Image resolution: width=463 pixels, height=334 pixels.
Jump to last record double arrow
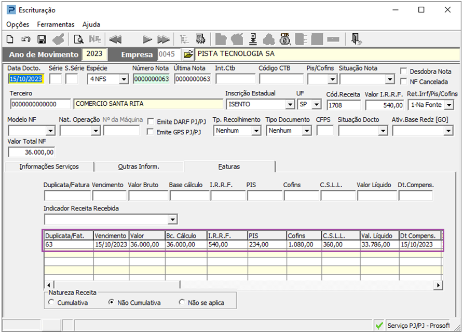(x=164, y=39)
